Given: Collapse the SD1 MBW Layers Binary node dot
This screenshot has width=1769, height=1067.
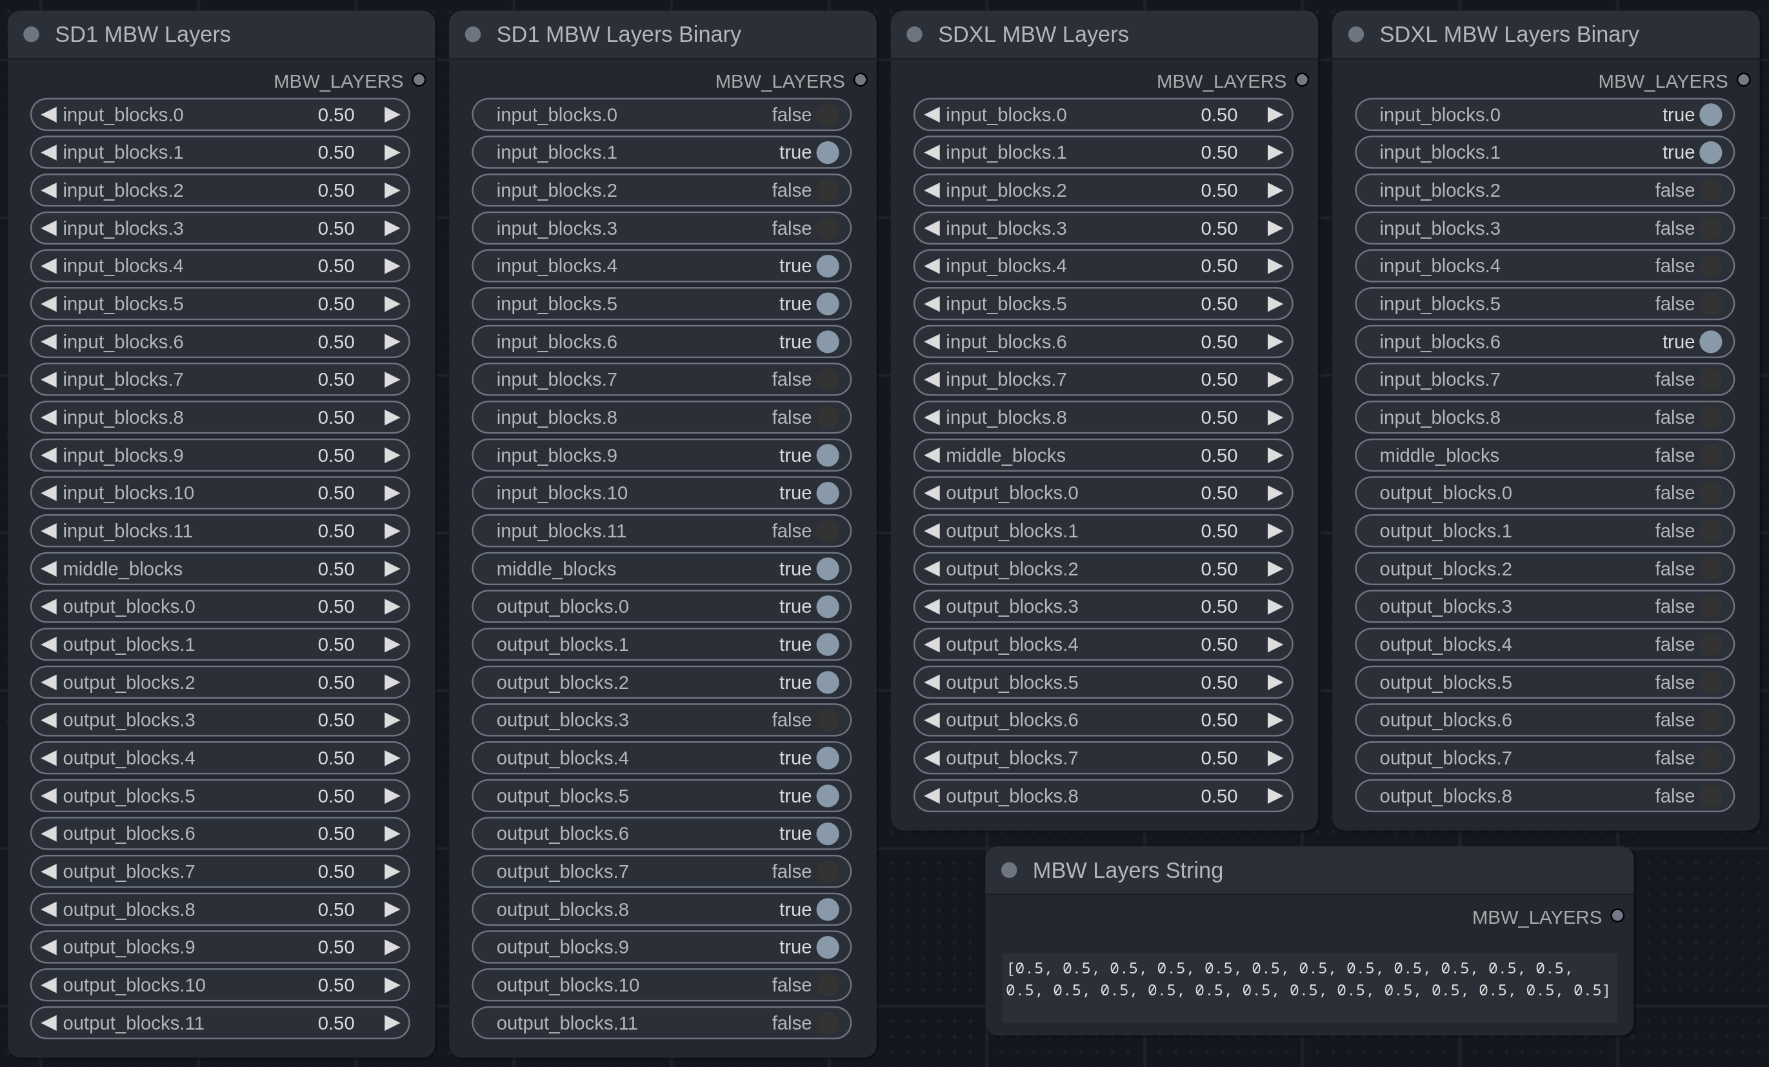Looking at the screenshot, I should pos(472,34).
